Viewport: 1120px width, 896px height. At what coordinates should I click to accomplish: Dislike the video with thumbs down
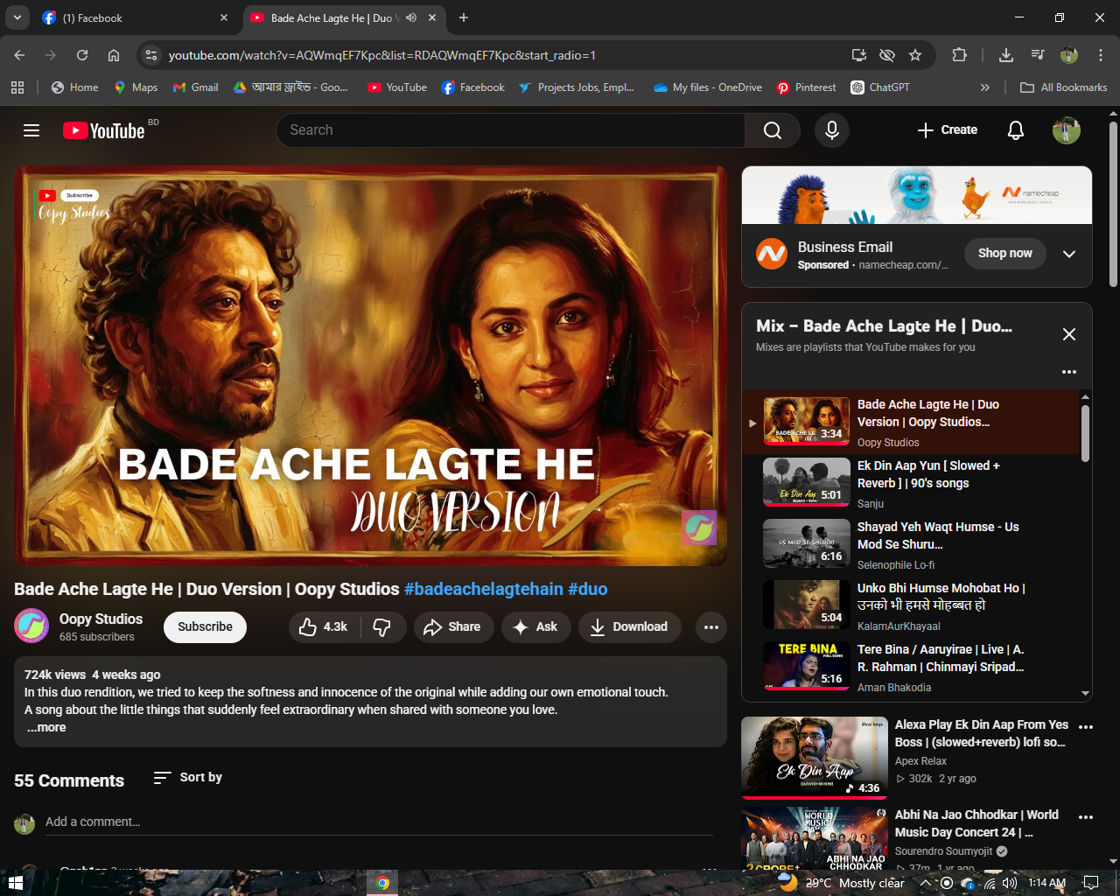(x=382, y=626)
